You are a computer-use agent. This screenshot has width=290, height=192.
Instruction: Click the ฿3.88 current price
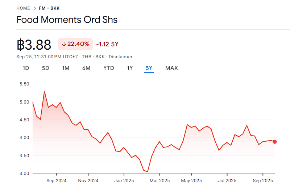[x=34, y=45]
